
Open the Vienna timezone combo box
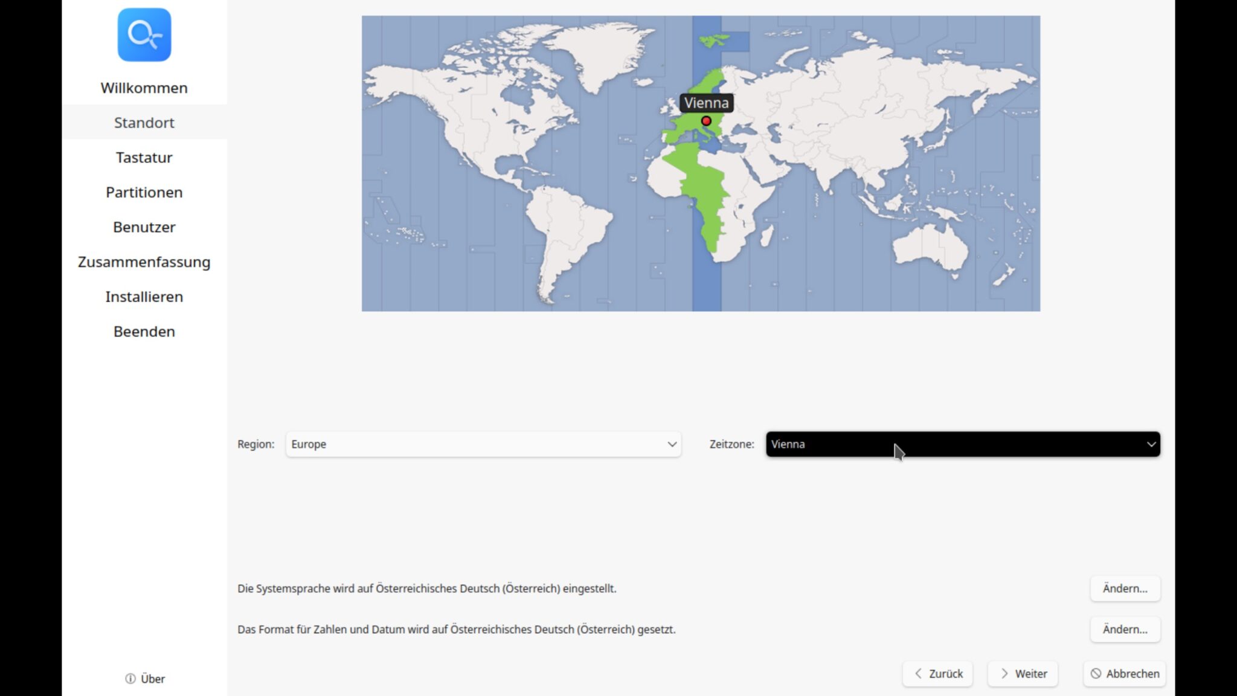pos(954,444)
